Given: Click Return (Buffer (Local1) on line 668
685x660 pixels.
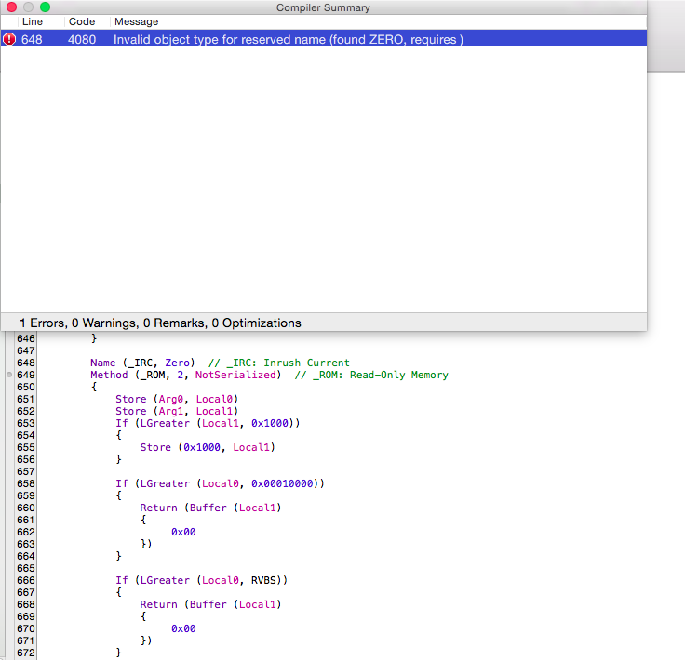Looking at the screenshot, I should coord(210,604).
